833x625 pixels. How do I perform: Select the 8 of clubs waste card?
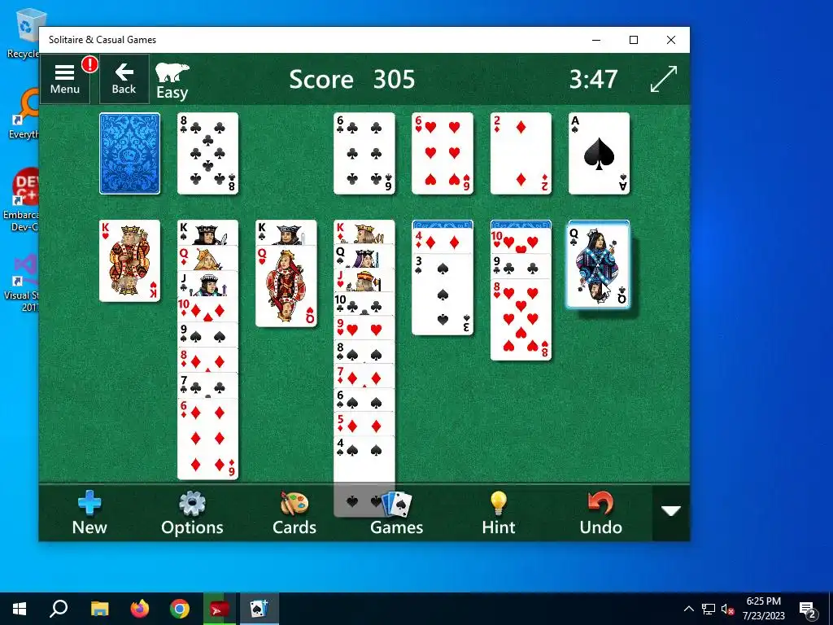point(207,154)
